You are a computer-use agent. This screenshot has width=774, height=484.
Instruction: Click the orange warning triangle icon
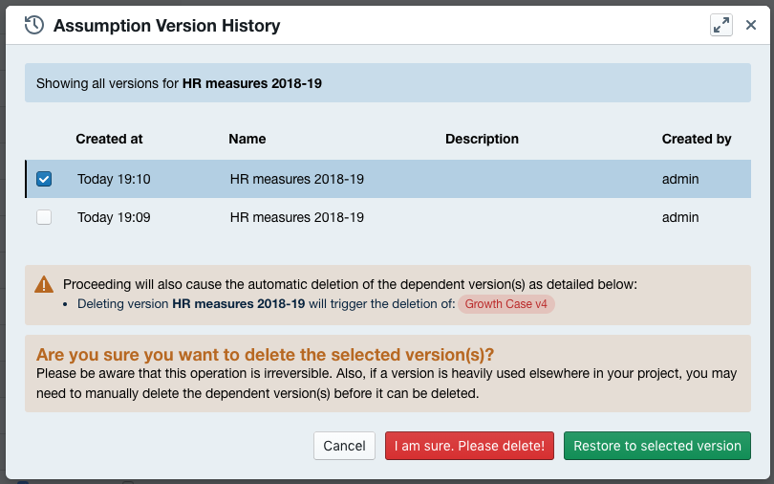pyautogui.click(x=44, y=284)
